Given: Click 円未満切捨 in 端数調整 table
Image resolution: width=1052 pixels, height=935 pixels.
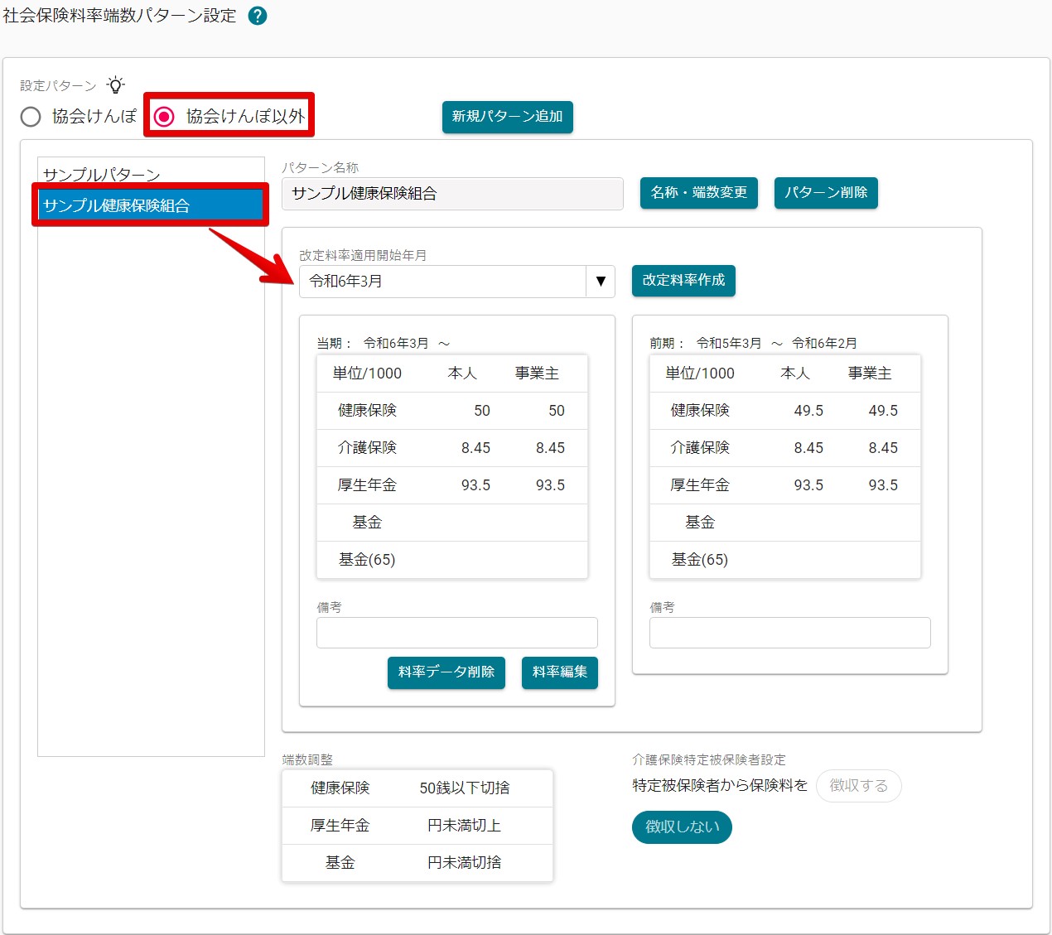Looking at the screenshot, I should click(x=465, y=863).
